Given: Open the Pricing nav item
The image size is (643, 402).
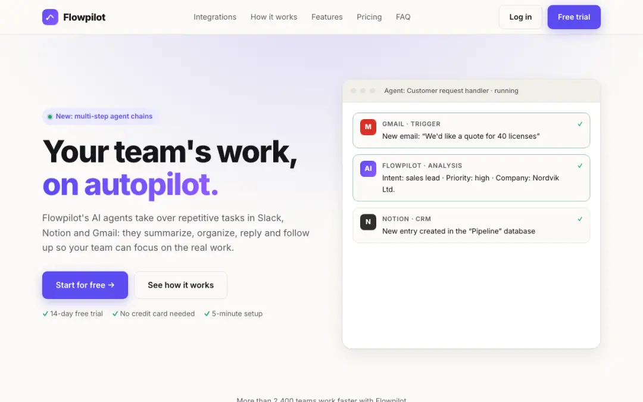Looking at the screenshot, I should [x=369, y=17].
